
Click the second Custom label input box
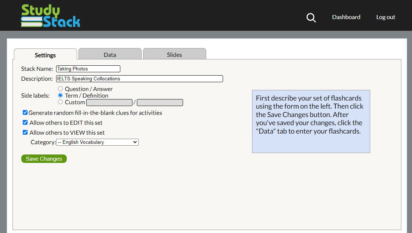pos(160,102)
